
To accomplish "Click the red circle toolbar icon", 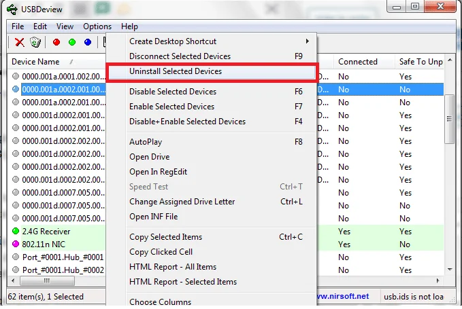I will (x=56, y=42).
